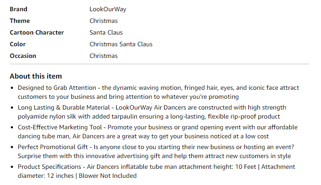Select the Christmas Santa Claus color value
The image size is (321, 185).
121,44
